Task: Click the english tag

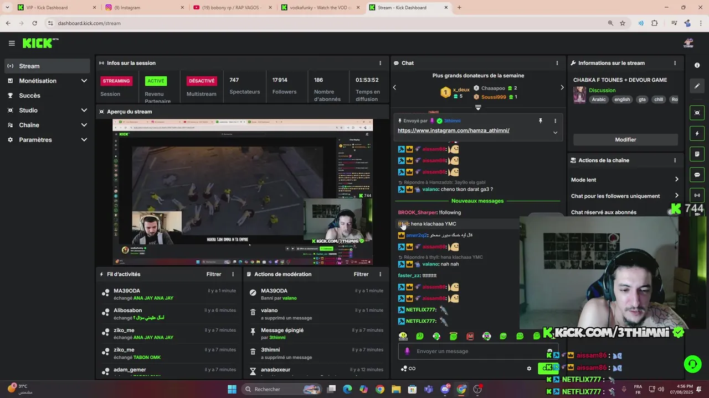Action: pos(622,99)
